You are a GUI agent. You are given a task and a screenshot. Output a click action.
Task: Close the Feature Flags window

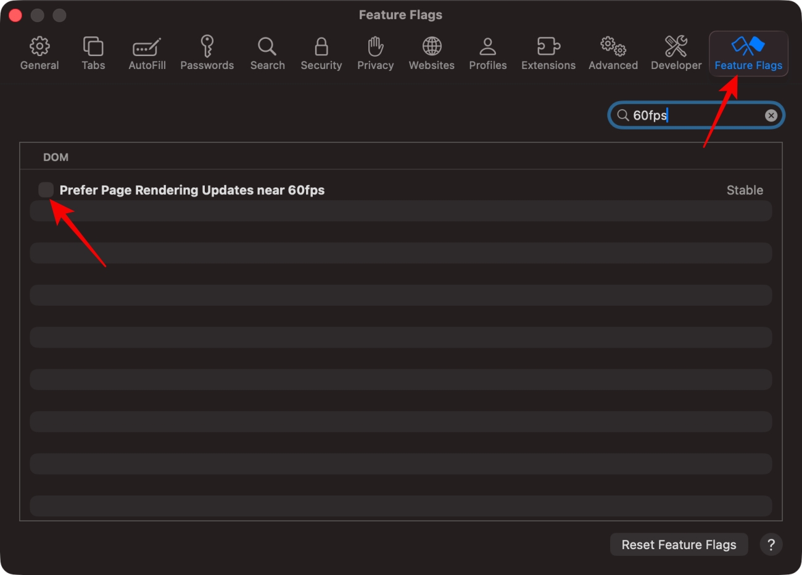(15, 15)
